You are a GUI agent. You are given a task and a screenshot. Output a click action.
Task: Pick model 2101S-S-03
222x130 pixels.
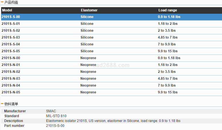(11, 37)
